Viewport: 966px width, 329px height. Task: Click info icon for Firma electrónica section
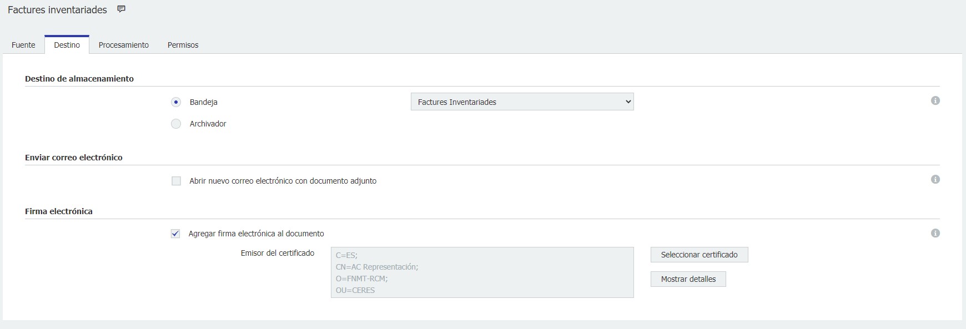click(935, 234)
